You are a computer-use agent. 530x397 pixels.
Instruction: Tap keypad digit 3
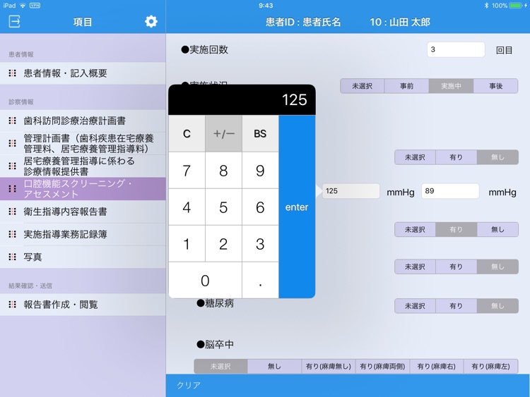pos(260,244)
